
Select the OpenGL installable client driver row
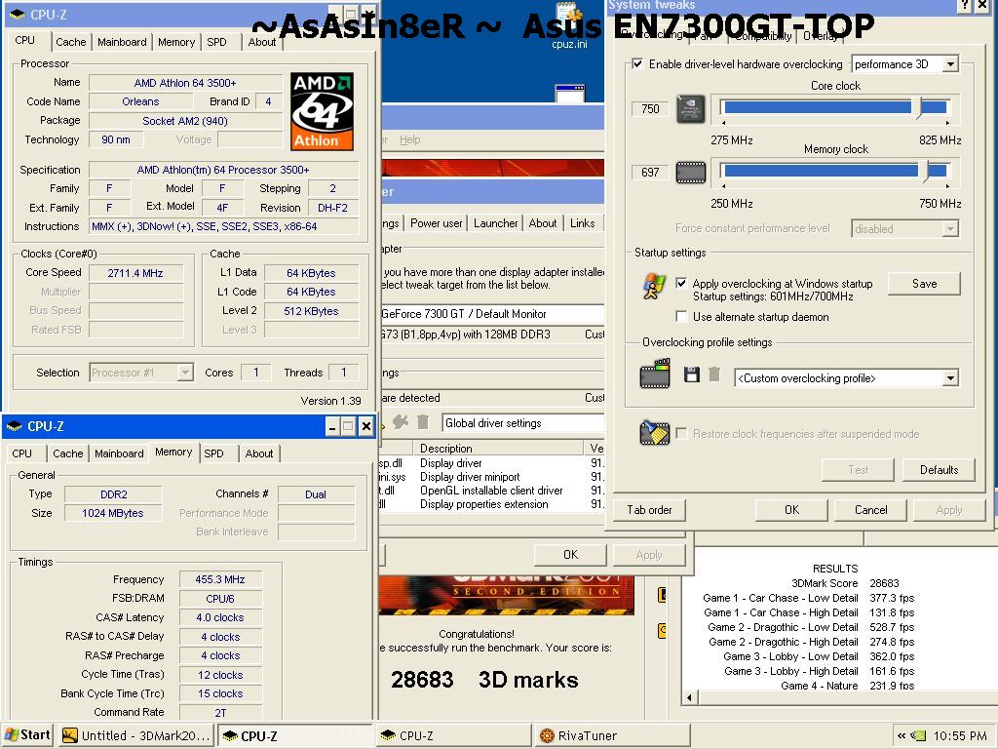tap(491, 491)
